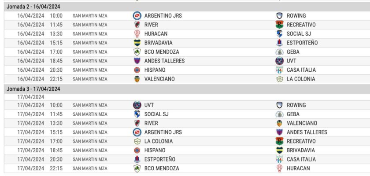Click Social SJ crest in Jornada 3

coord(137,114)
